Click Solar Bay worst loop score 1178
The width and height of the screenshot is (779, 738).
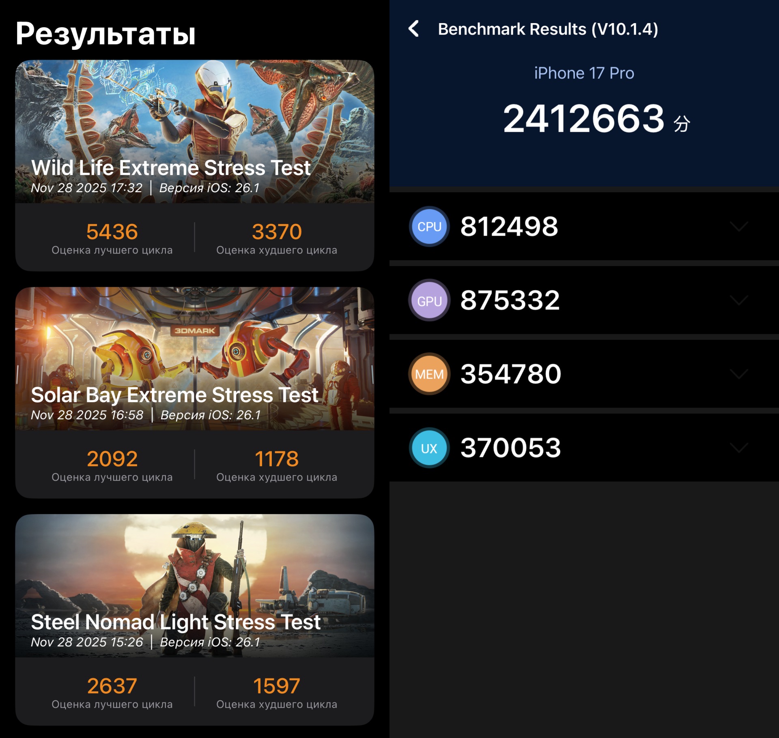(x=277, y=459)
